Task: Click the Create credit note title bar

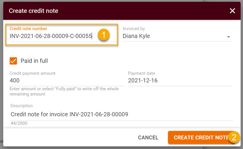Action: coord(122,11)
